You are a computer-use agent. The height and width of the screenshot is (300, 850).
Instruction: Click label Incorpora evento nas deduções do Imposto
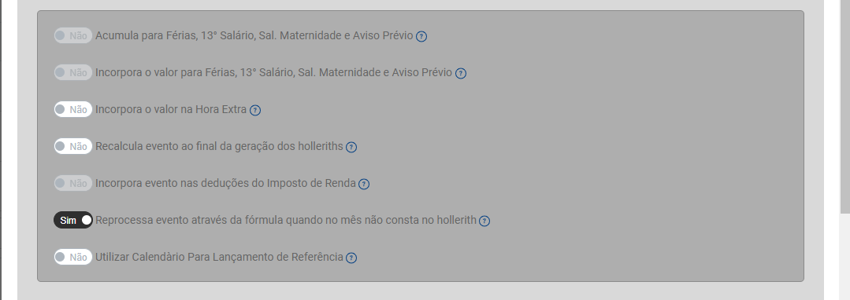(x=225, y=183)
